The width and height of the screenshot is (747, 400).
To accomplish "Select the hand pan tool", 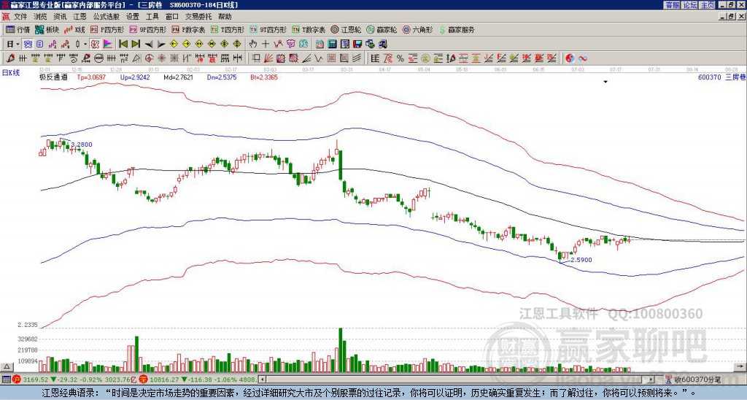I will pos(253,45).
